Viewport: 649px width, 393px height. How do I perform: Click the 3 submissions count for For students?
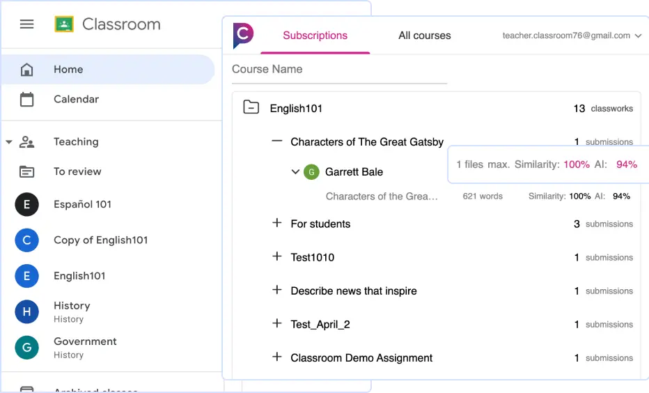[603, 224]
